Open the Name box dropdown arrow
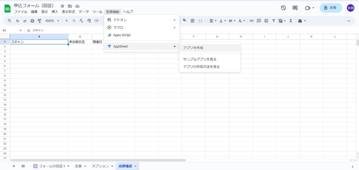 [x=21, y=31]
